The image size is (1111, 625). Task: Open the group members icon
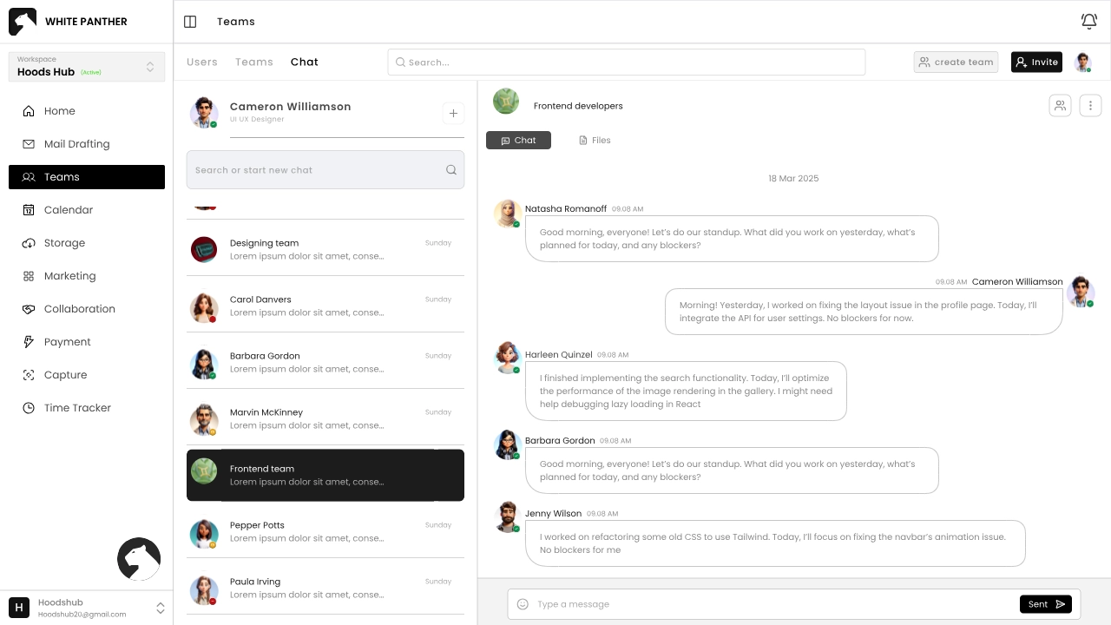1060,106
